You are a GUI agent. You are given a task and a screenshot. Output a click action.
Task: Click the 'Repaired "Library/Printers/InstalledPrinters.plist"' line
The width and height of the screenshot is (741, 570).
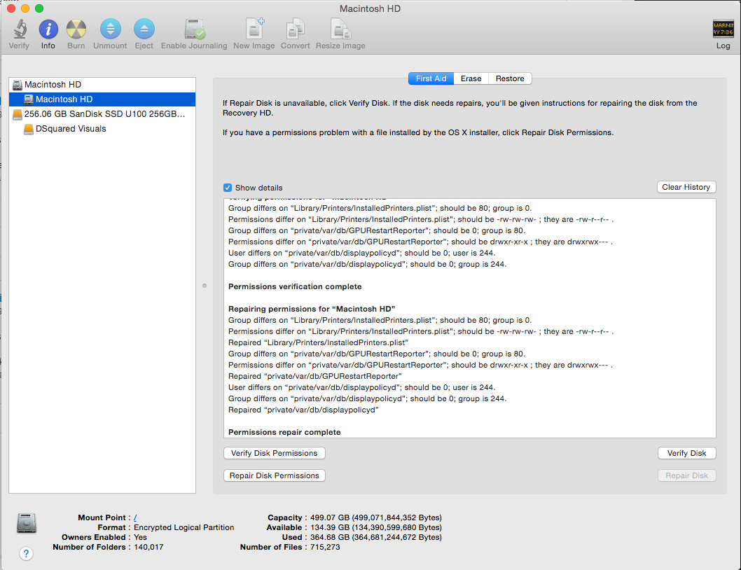318,342
